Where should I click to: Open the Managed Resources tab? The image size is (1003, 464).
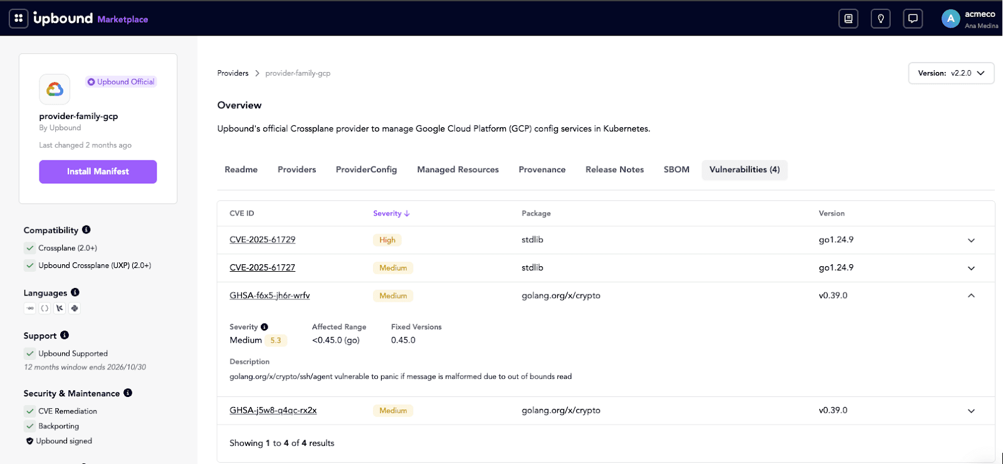458,170
